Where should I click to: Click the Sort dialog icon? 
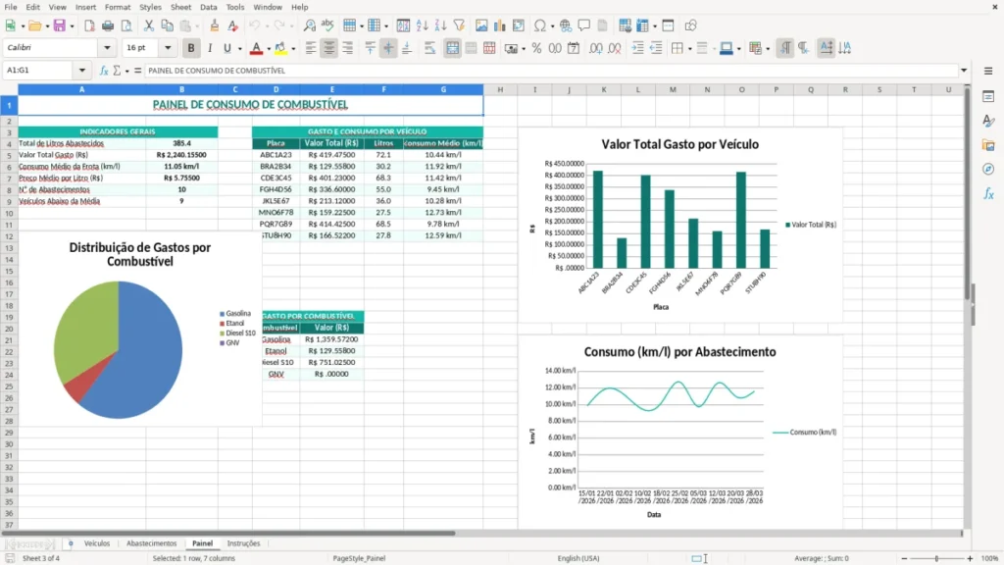[x=403, y=26]
